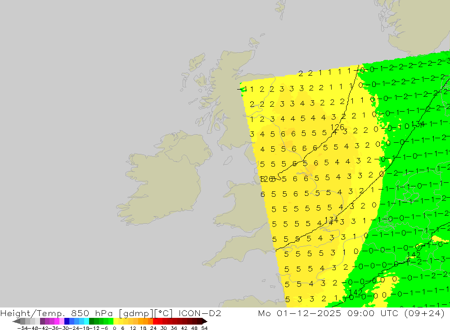Click the 'ICON-D2' model name
This screenshot has width=450, height=330.
point(200,313)
